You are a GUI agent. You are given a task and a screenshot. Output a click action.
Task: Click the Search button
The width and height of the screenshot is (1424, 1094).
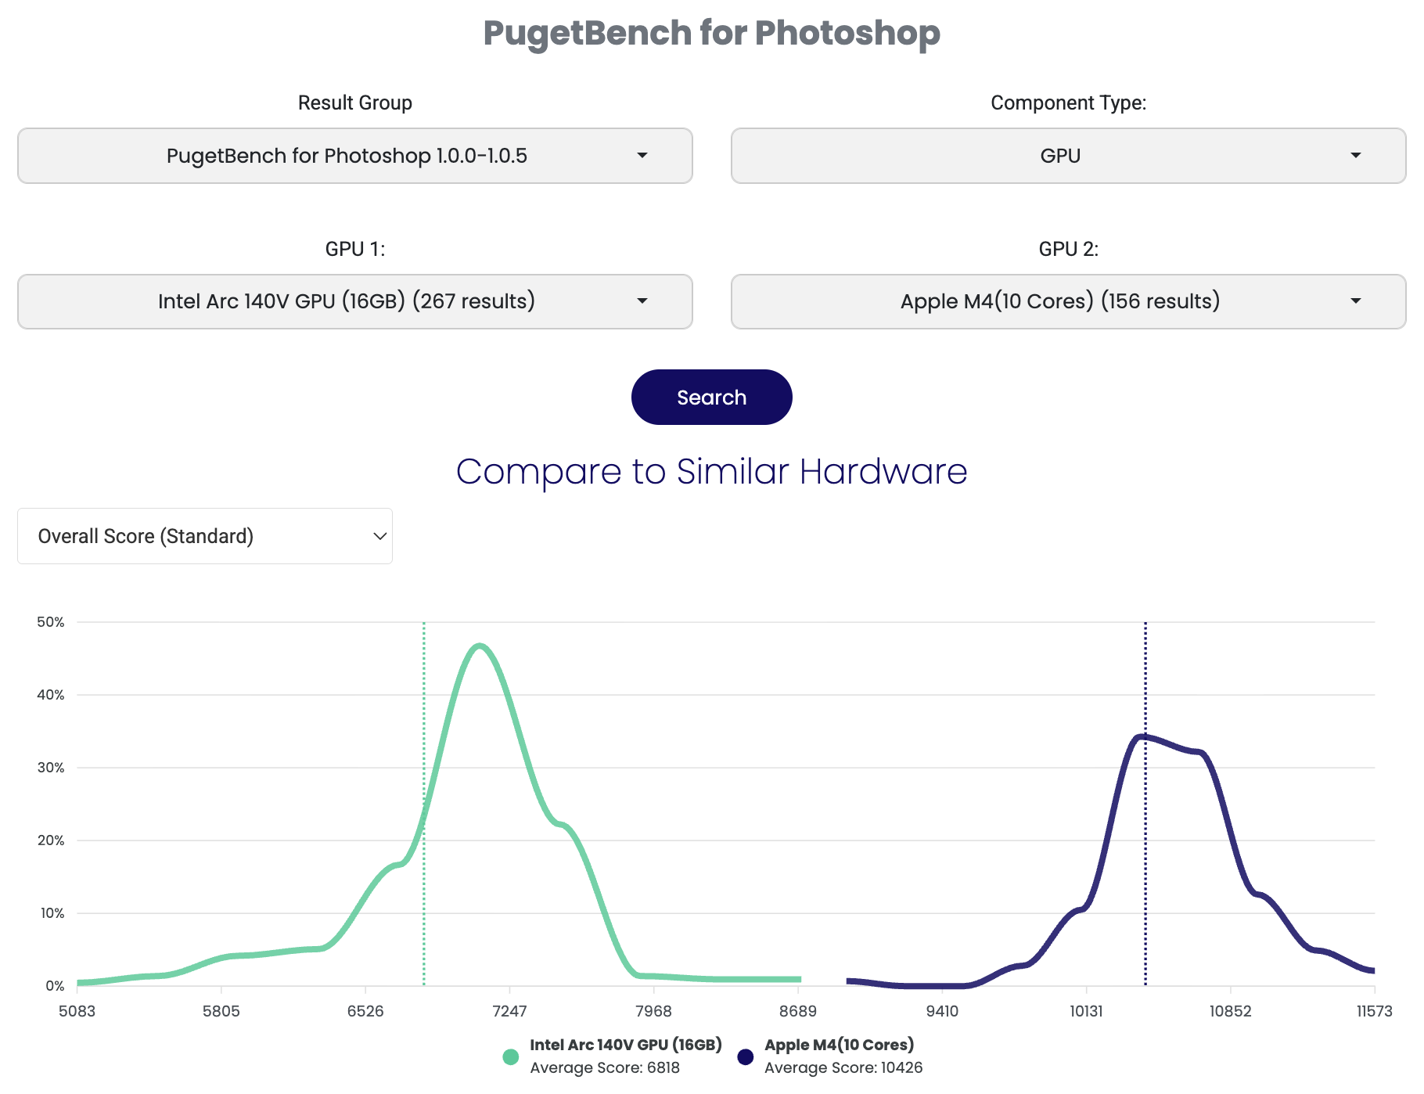711,398
